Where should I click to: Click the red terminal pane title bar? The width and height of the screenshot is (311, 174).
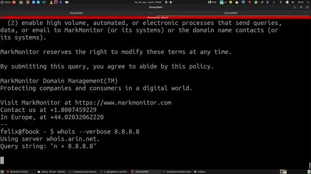pos(155,17)
